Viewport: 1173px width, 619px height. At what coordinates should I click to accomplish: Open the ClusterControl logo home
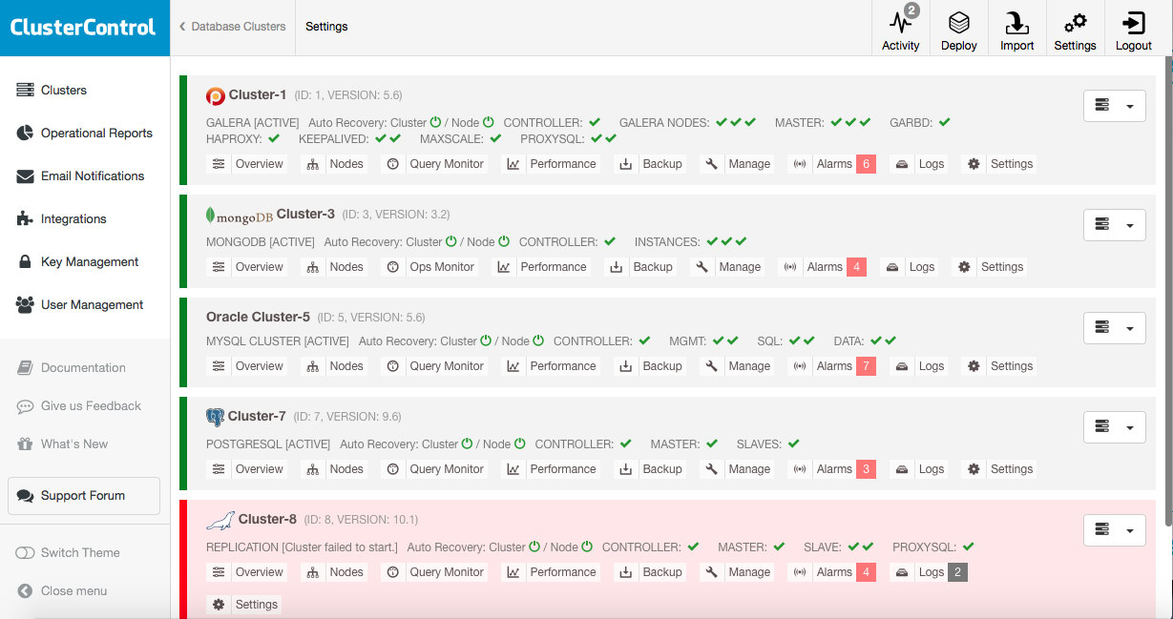pyautogui.click(x=83, y=28)
